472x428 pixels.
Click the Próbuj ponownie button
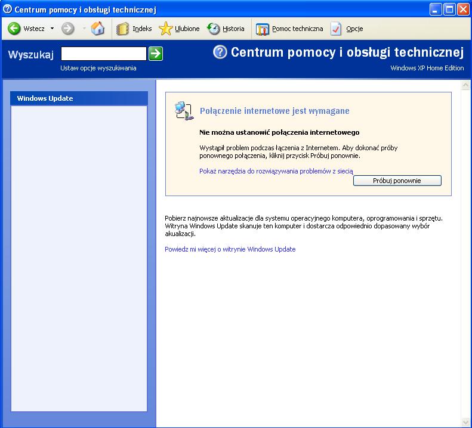tap(397, 181)
